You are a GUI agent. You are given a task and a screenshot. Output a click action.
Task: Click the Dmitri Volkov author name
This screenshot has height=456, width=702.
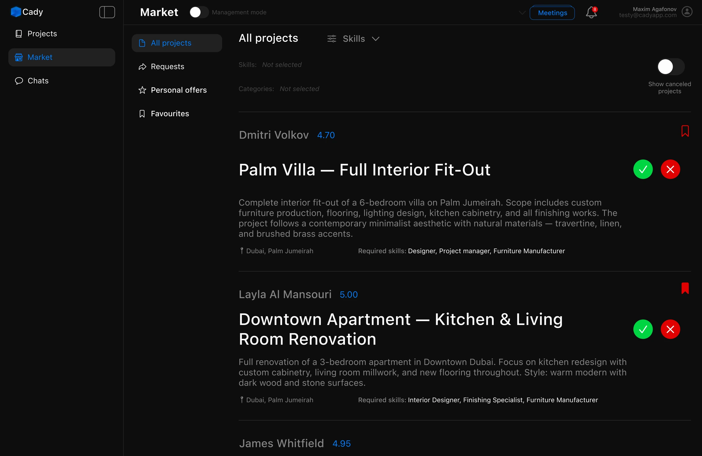pos(274,135)
